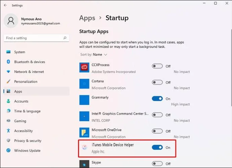The width and height of the screenshot is (232, 168).
Task: Turn on Cortana startup toggle
Action: tap(157, 82)
